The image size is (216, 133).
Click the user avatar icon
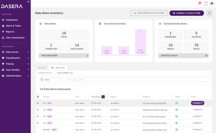tap(212, 4)
